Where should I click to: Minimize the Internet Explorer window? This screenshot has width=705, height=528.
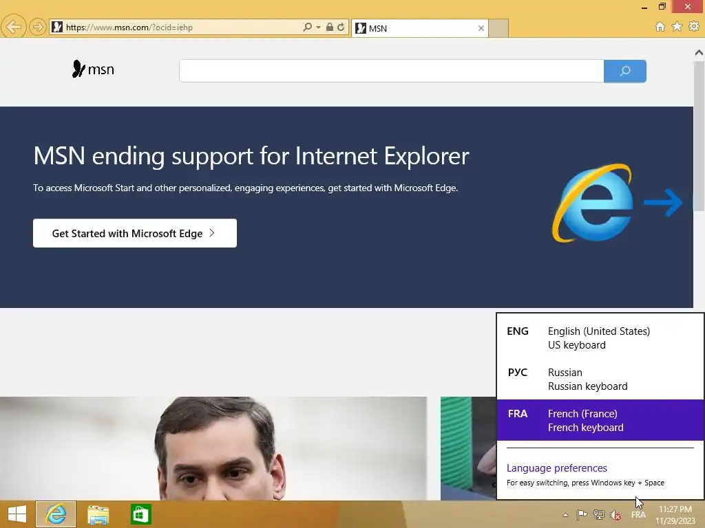644,7
